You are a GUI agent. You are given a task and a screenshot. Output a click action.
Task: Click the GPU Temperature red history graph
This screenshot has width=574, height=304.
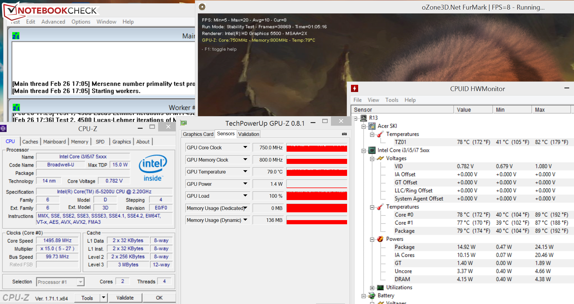click(x=317, y=172)
